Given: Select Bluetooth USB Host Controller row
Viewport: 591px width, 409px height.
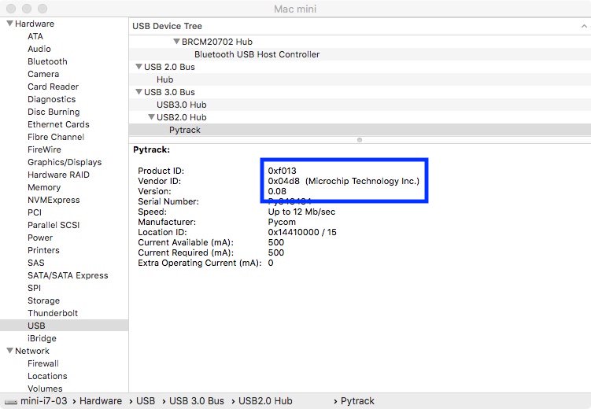Looking at the screenshot, I should pyautogui.click(x=360, y=54).
